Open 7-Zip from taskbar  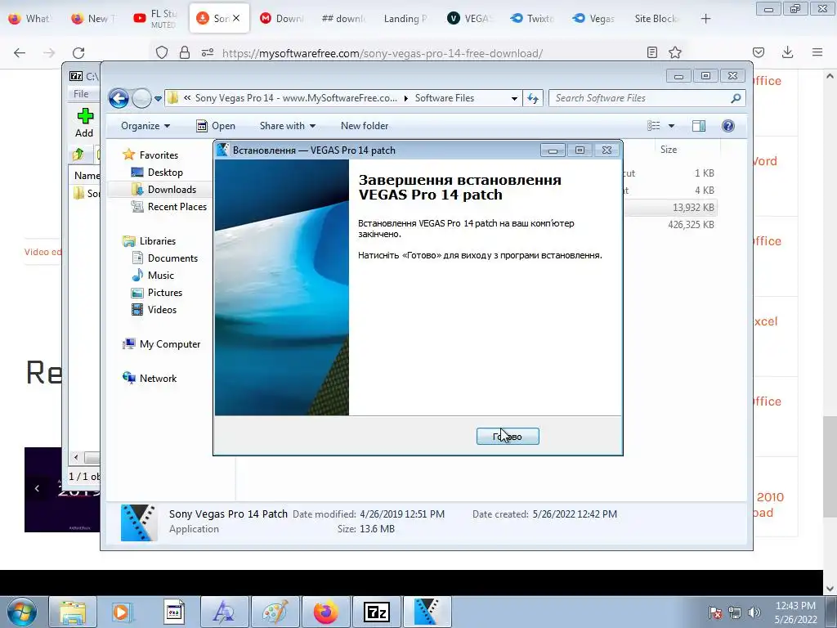pyautogui.click(x=376, y=612)
